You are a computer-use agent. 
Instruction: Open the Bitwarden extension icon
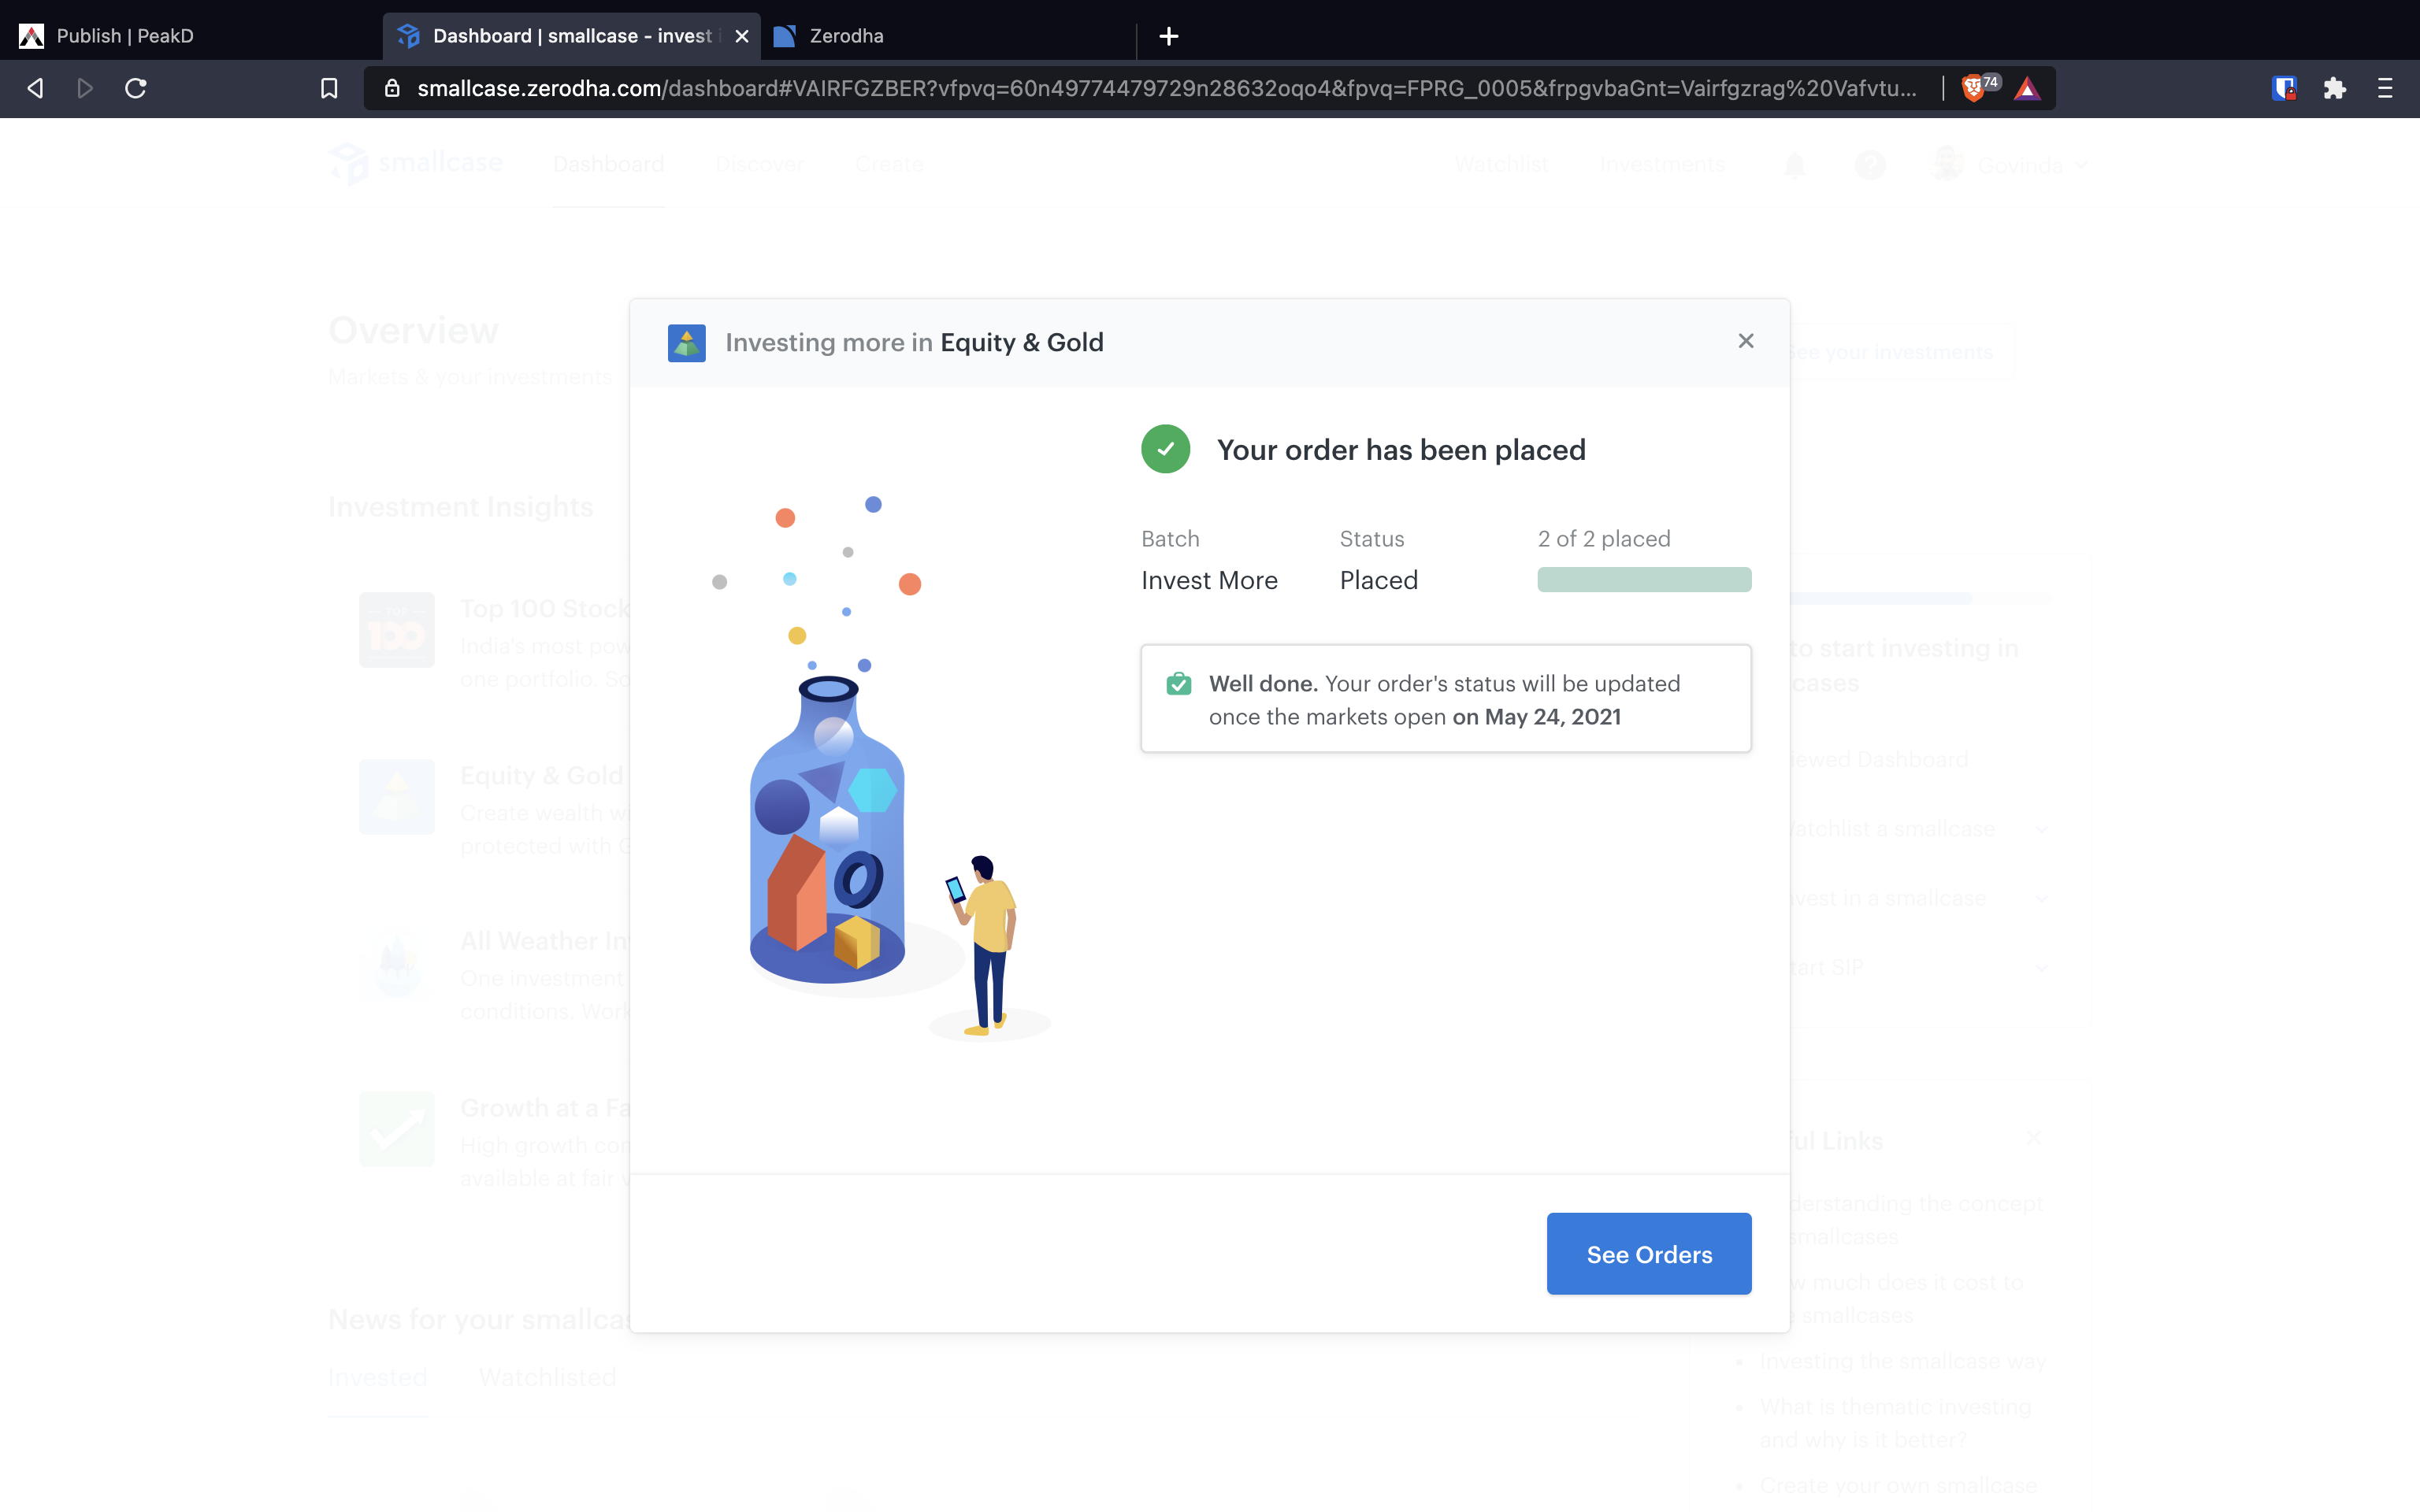2284,88
